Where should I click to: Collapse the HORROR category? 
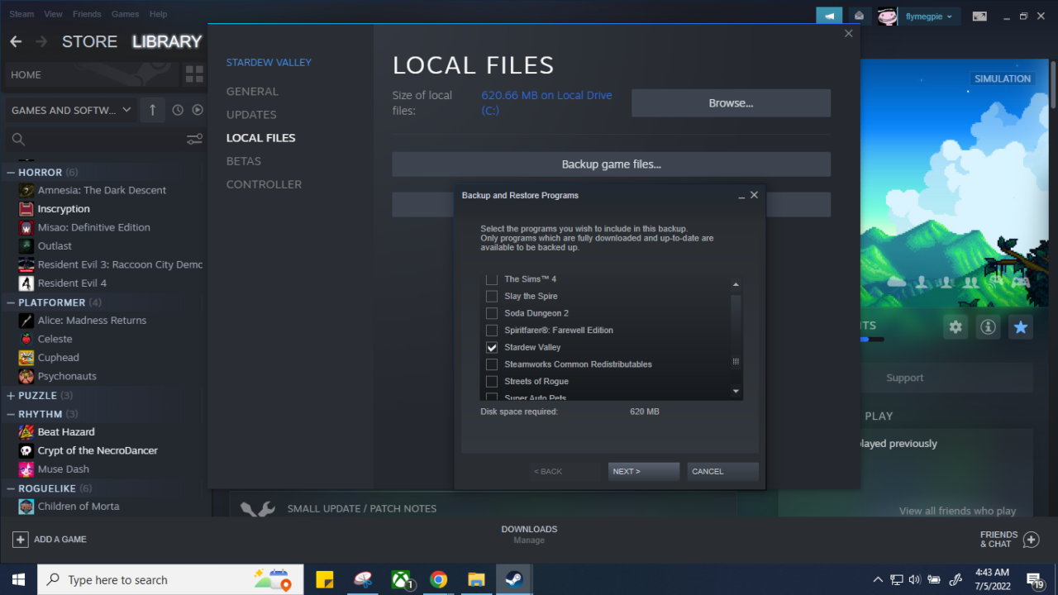(11, 173)
